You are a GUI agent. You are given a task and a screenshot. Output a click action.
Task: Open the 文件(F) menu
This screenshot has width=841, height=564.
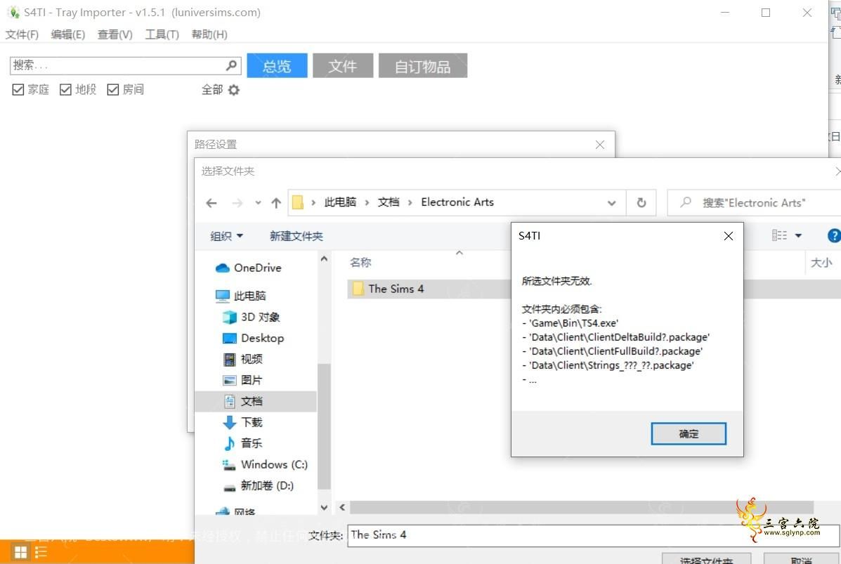click(22, 35)
